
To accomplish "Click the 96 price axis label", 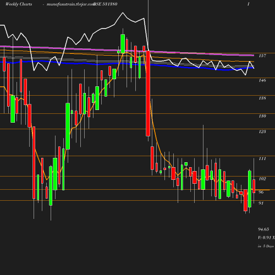I will click(x=261, y=192).
